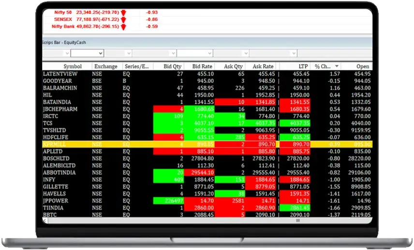Click the Series/E... column header
The width and height of the screenshot is (414, 250).
coord(137,67)
